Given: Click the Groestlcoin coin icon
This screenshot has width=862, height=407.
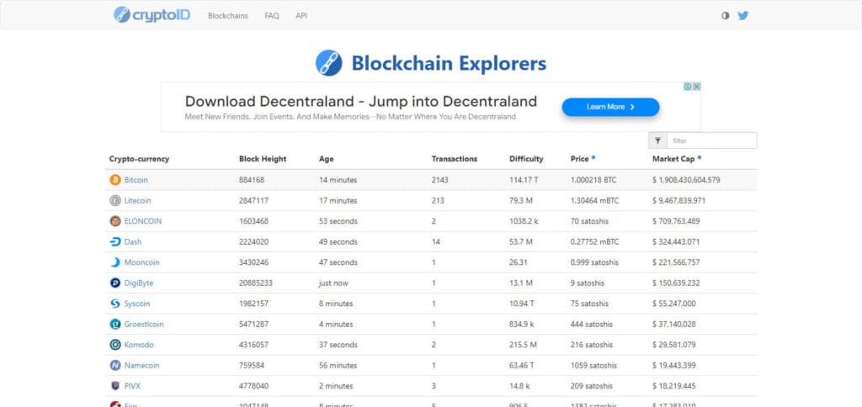Looking at the screenshot, I should [x=114, y=324].
